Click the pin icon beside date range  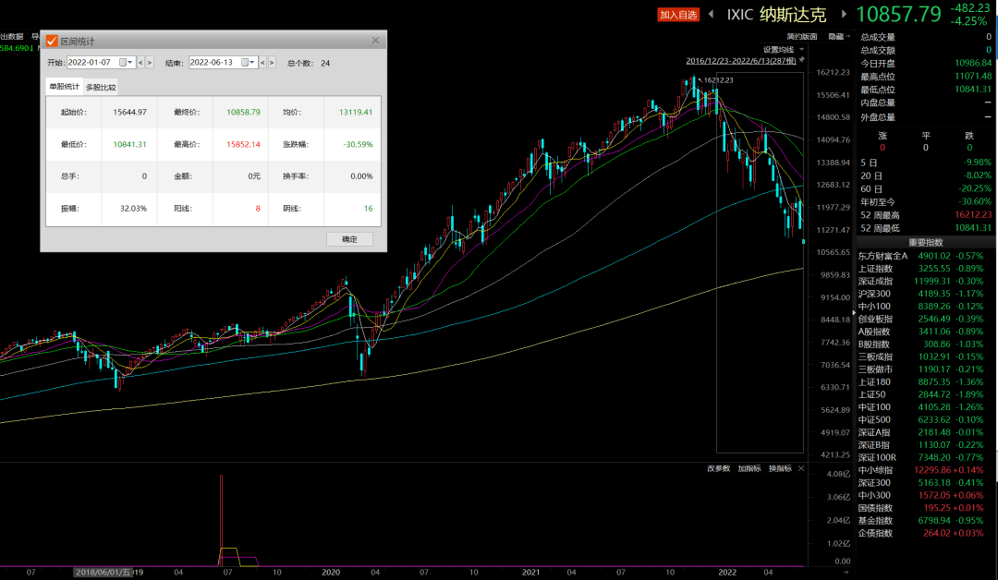(x=802, y=60)
